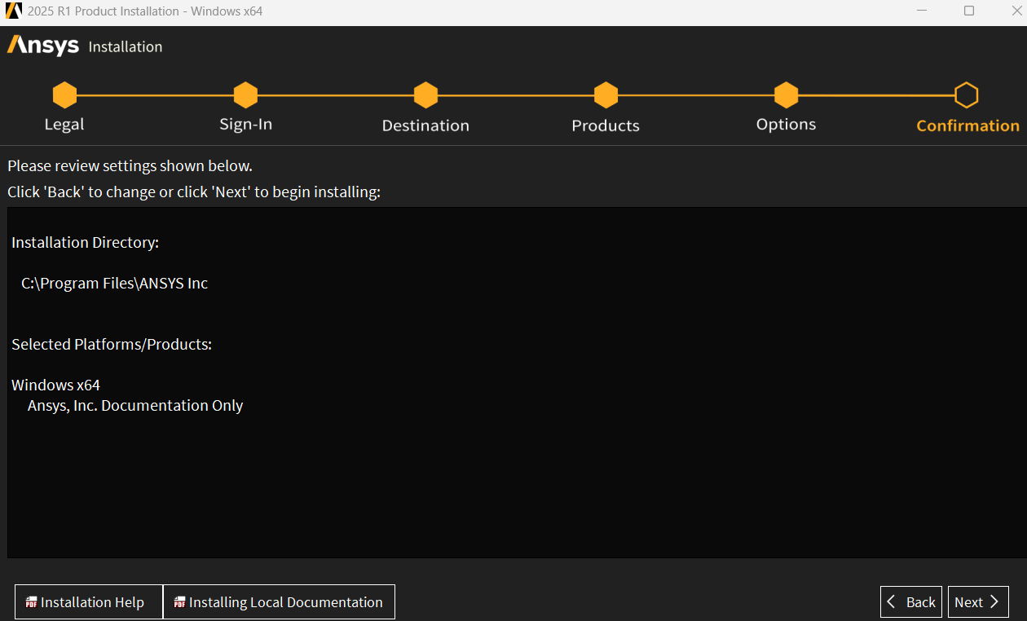Click the Options step hexagon icon
This screenshot has width=1027, height=621.
pos(786,95)
